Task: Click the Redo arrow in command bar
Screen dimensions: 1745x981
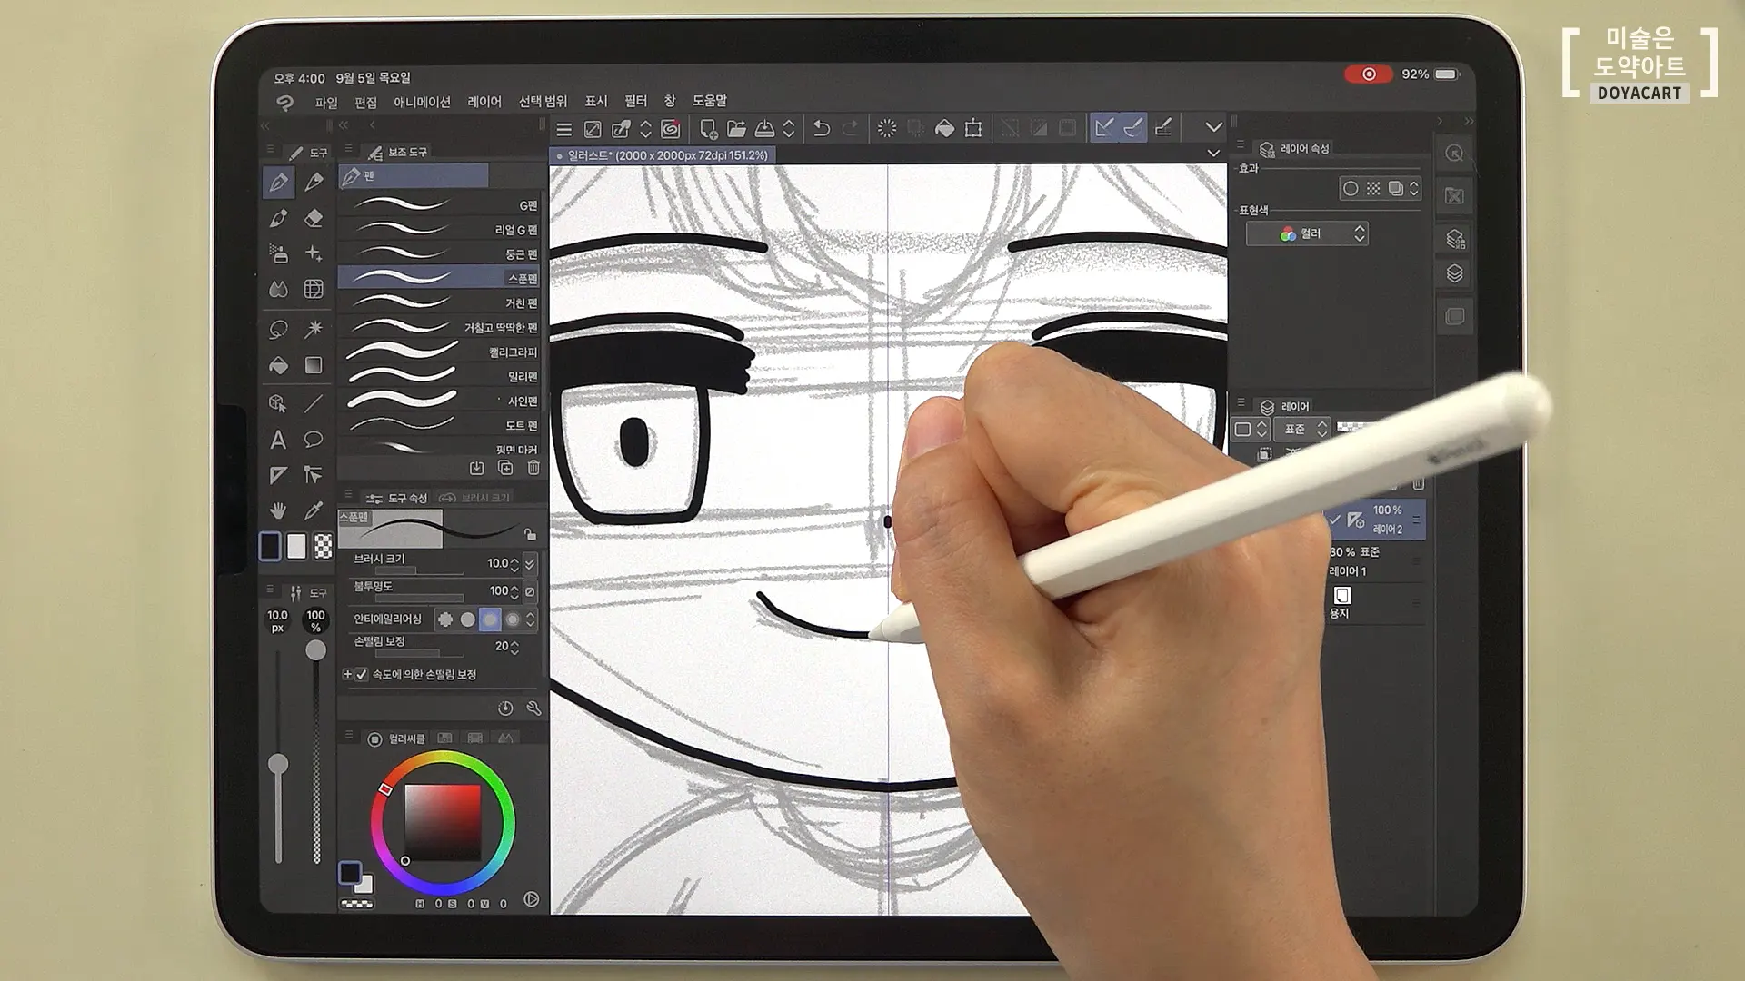Action: [851, 128]
